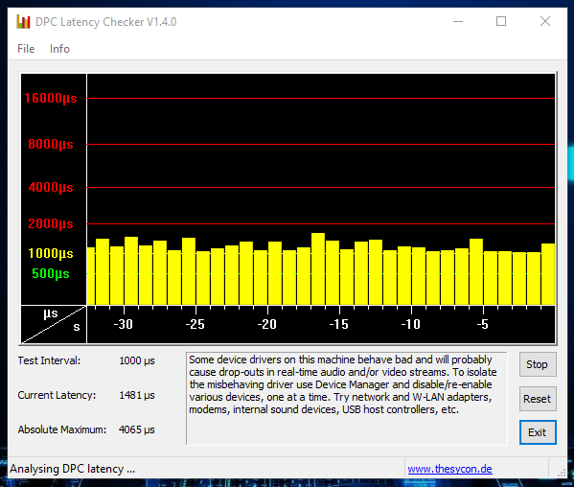Select the Current Latency value 1481 µs

pos(137,395)
